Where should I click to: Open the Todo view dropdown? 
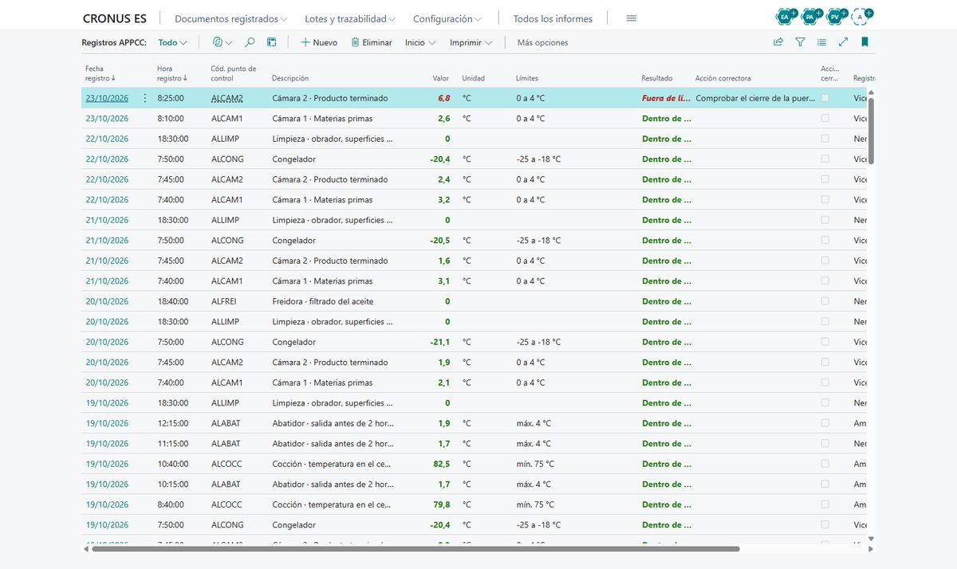click(x=173, y=42)
